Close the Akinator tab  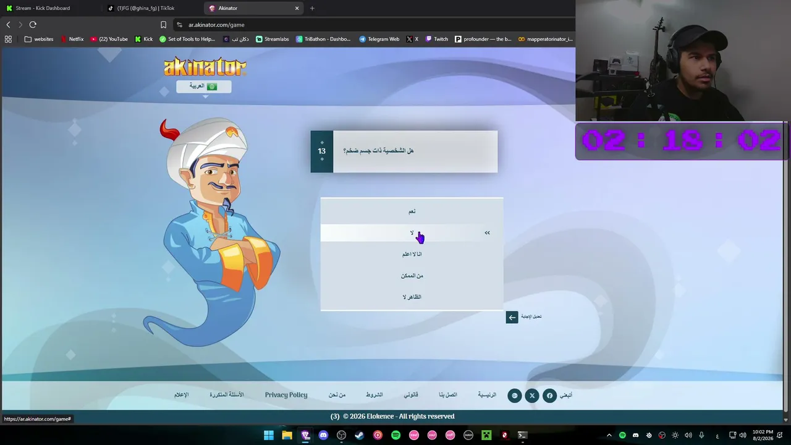(297, 8)
